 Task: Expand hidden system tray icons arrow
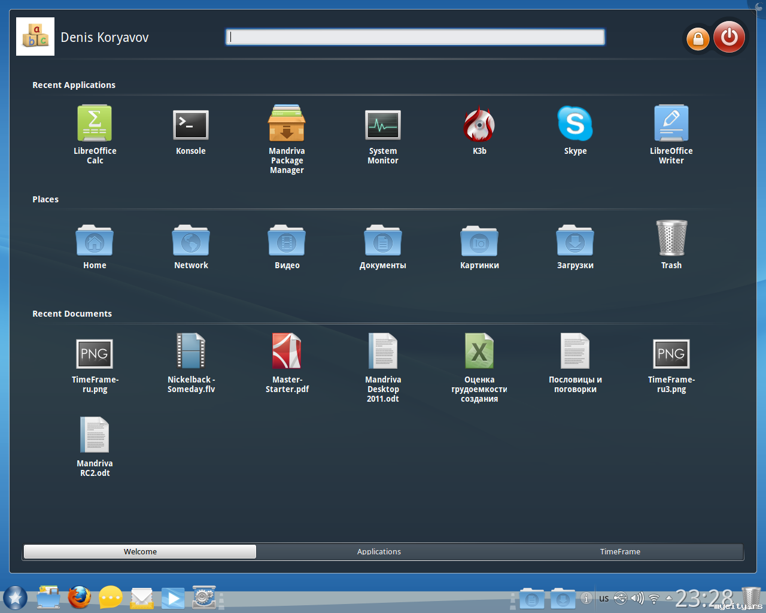(669, 597)
